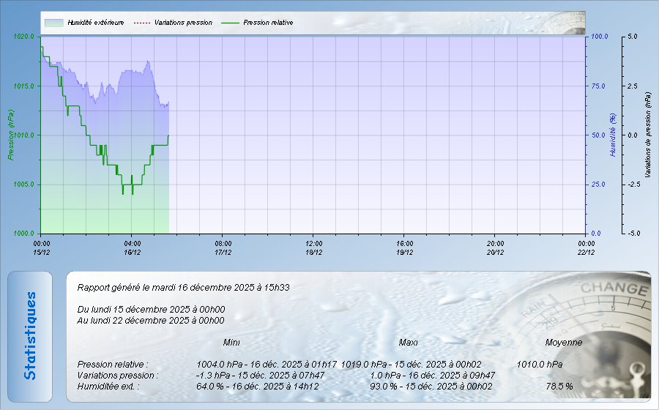The height and width of the screenshot is (410, 659).
Task: Click the green Pression relative legend line
Action: [231, 23]
